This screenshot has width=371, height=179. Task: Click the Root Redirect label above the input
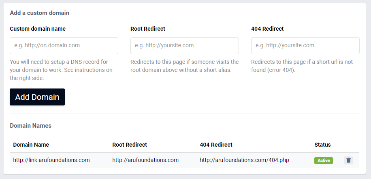coord(148,29)
